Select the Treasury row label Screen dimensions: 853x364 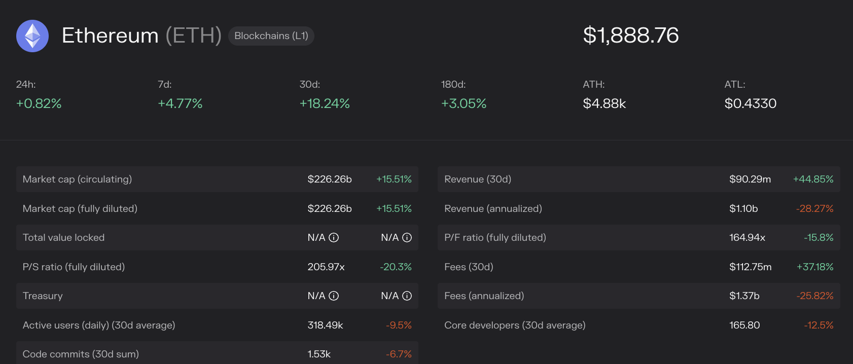(43, 296)
